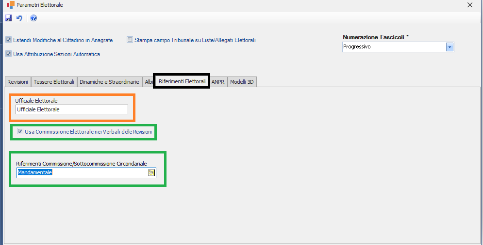Click the Parametri Elettorale window app icon
This screenshot has height=245, width=483.
click(10, 5)
